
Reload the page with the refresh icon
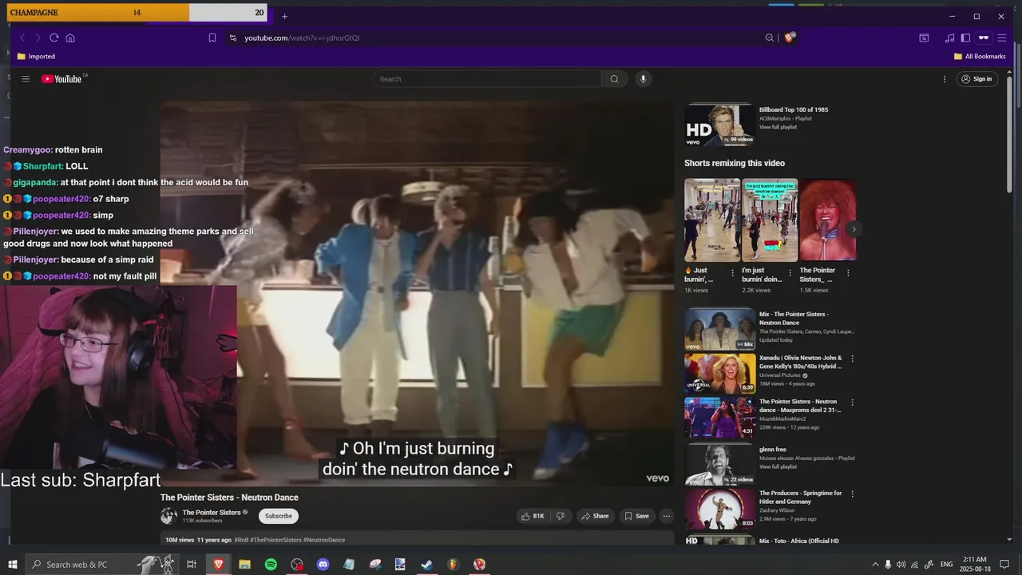pos(53,38)
